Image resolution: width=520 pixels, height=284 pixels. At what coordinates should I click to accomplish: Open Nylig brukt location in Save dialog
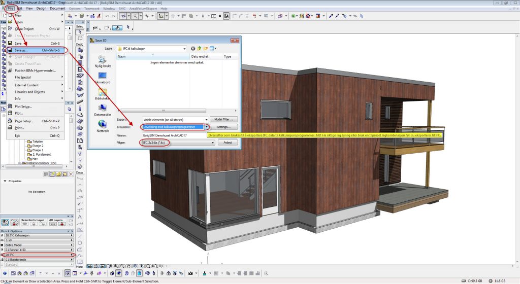[x=103, y=60]
